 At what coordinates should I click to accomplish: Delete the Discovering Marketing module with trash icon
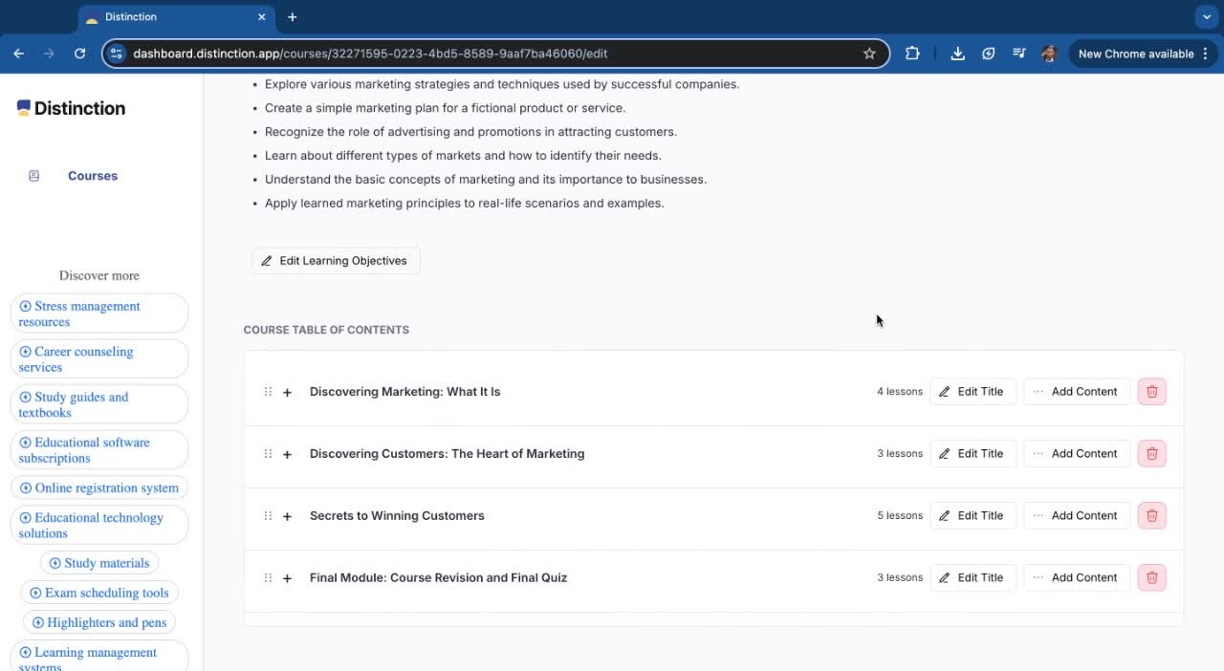pos(1151,392)
